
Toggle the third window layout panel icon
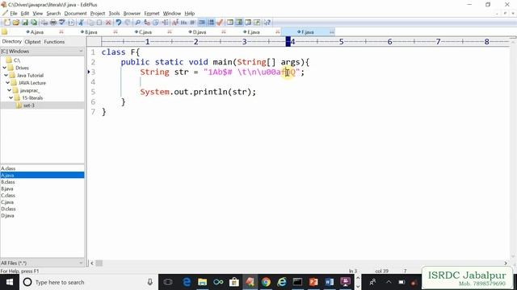(x=248, y=23)
